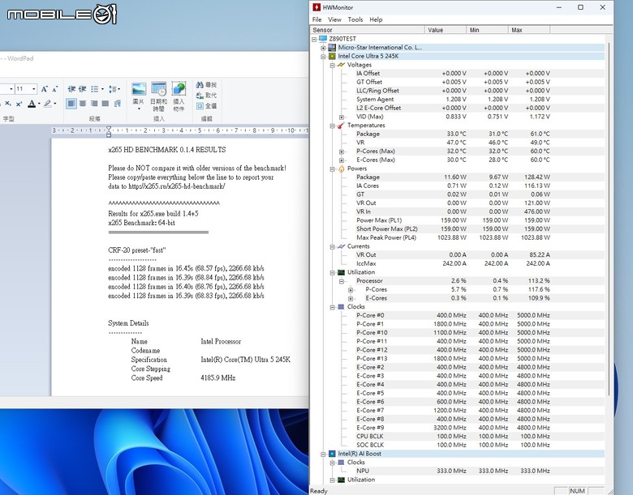
Task: Click the shrink font icon in WordPad
Action: point(55,89)
